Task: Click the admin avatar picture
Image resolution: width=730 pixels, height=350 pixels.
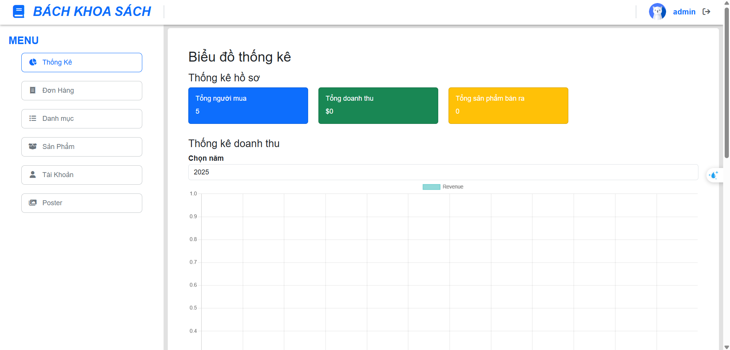Action: click(658, 11)
